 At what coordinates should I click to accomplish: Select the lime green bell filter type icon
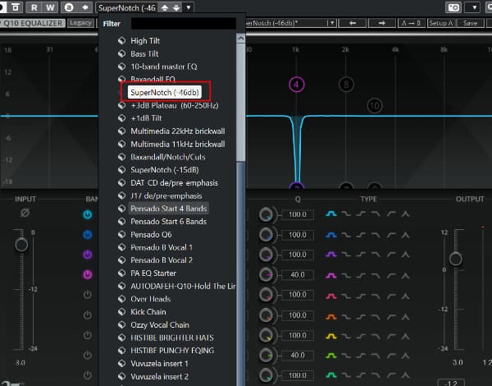[331, 356]
